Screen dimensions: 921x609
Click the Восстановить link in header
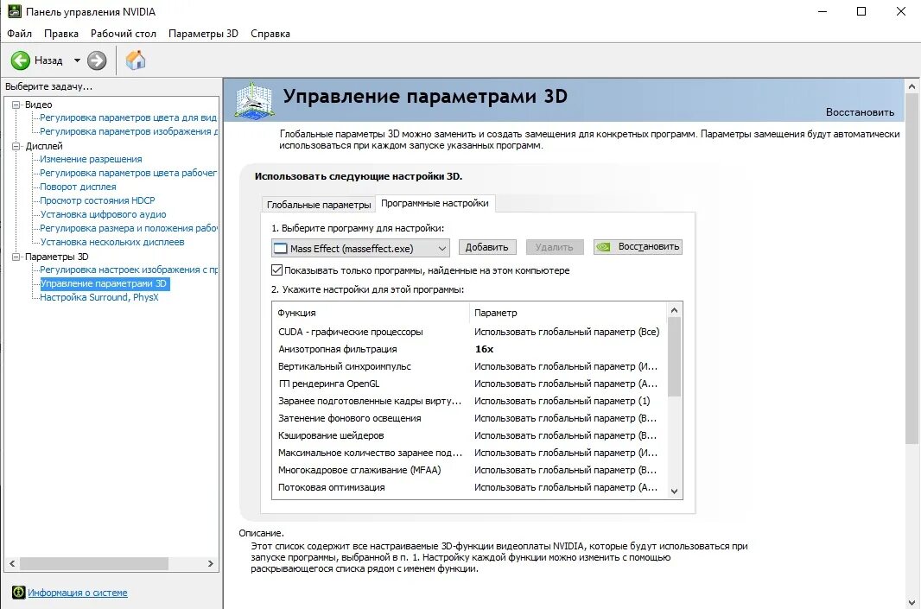click(x=860, y=112)
